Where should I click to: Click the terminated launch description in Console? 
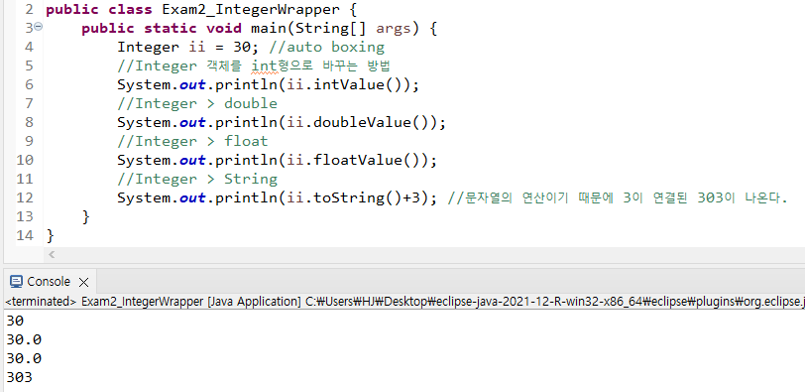point(404,302)
